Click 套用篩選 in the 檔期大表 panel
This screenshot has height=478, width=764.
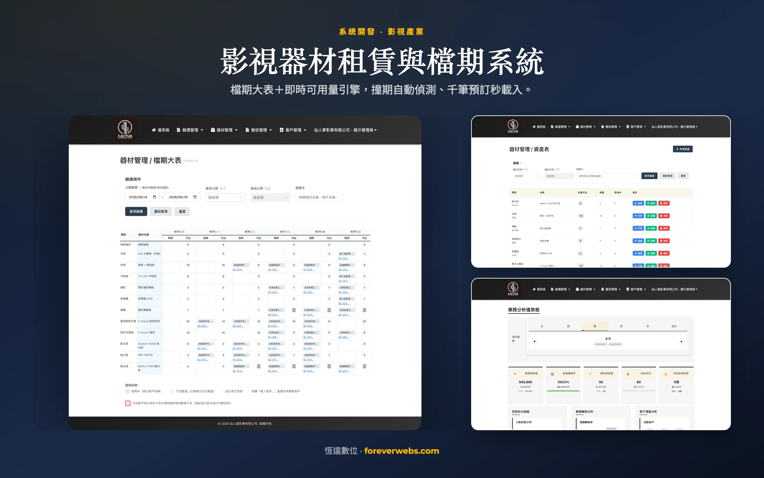point(136,211)
